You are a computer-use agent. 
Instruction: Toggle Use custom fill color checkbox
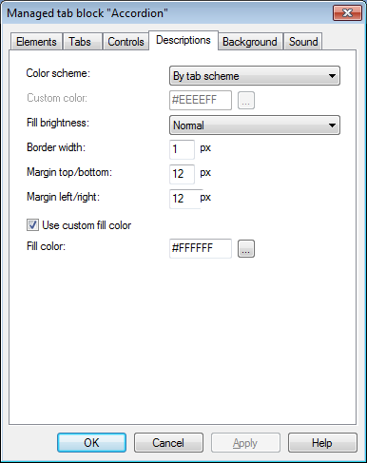32,225
